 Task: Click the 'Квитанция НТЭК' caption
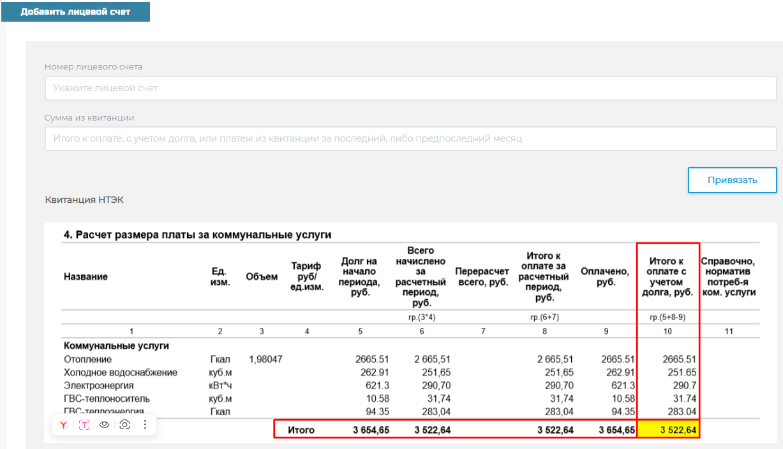click(x=84, y=200)
